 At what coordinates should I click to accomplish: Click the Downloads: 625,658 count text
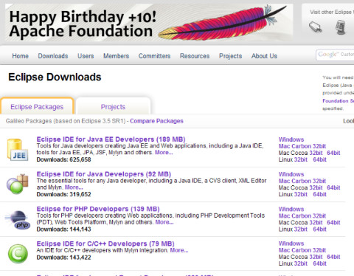click(63, 159)
